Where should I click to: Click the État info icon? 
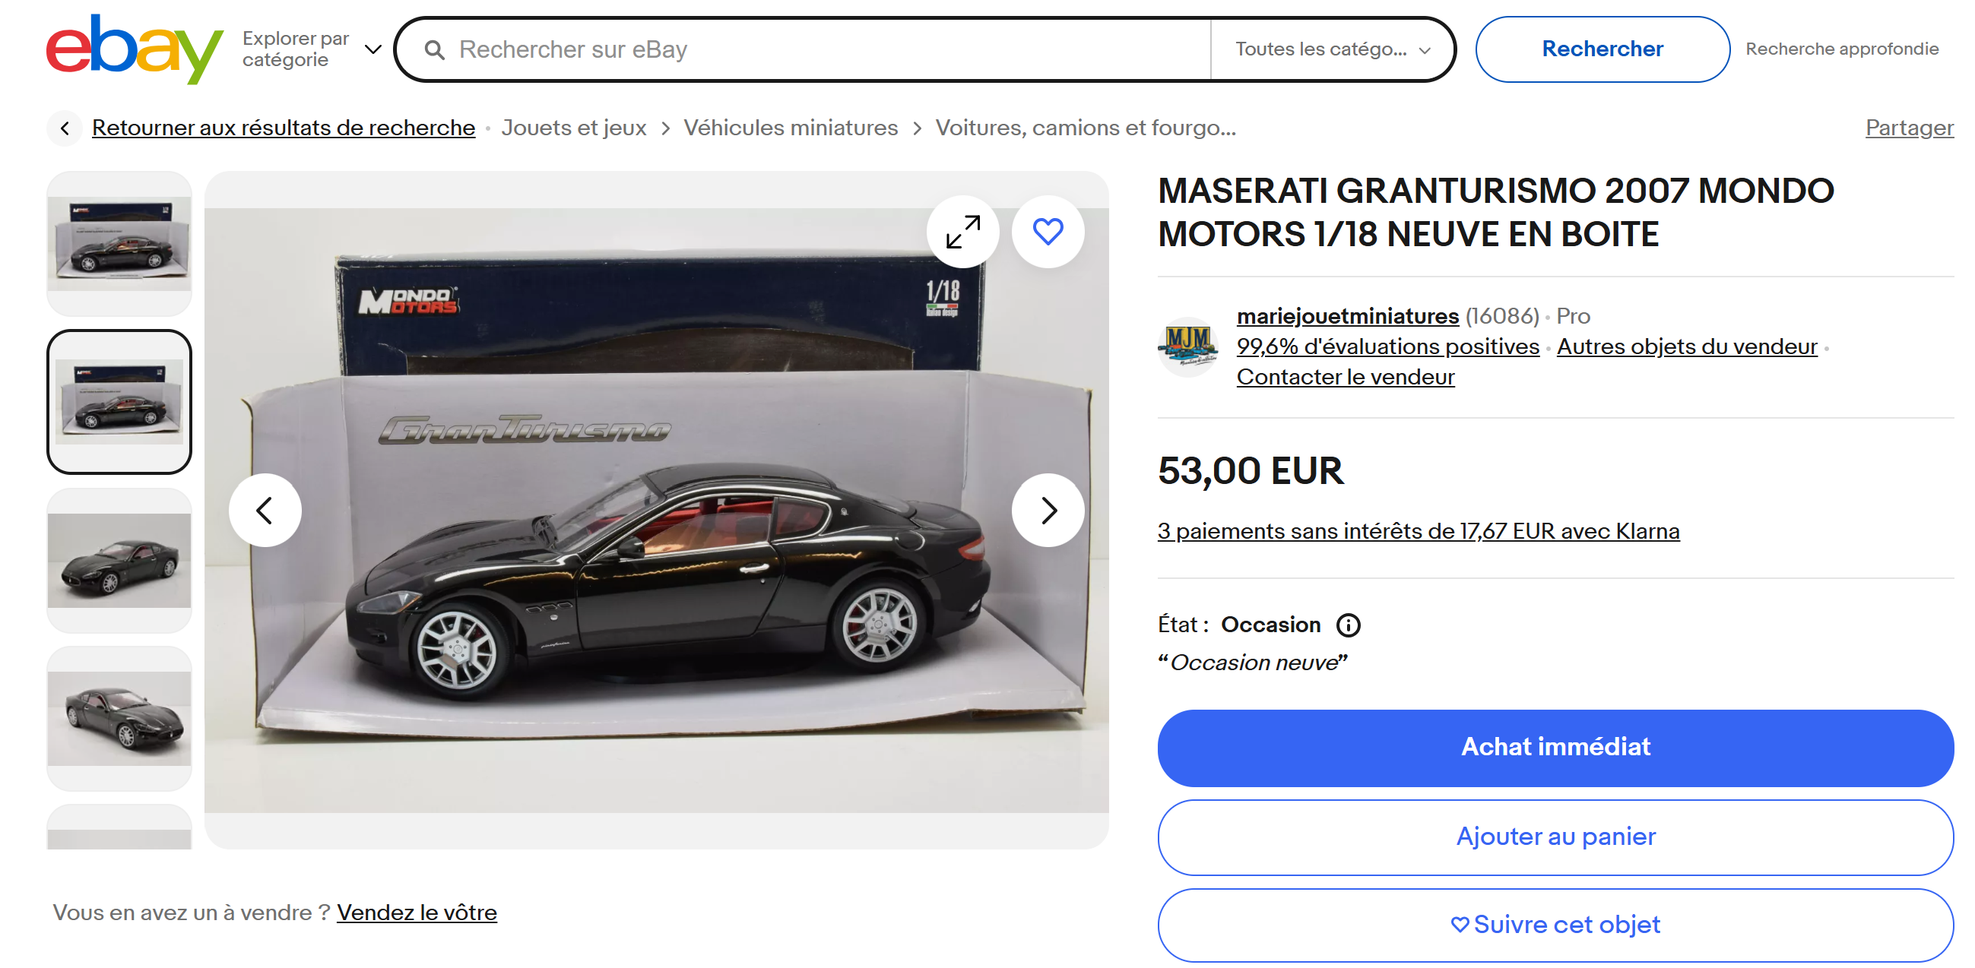pos(1348,625)
